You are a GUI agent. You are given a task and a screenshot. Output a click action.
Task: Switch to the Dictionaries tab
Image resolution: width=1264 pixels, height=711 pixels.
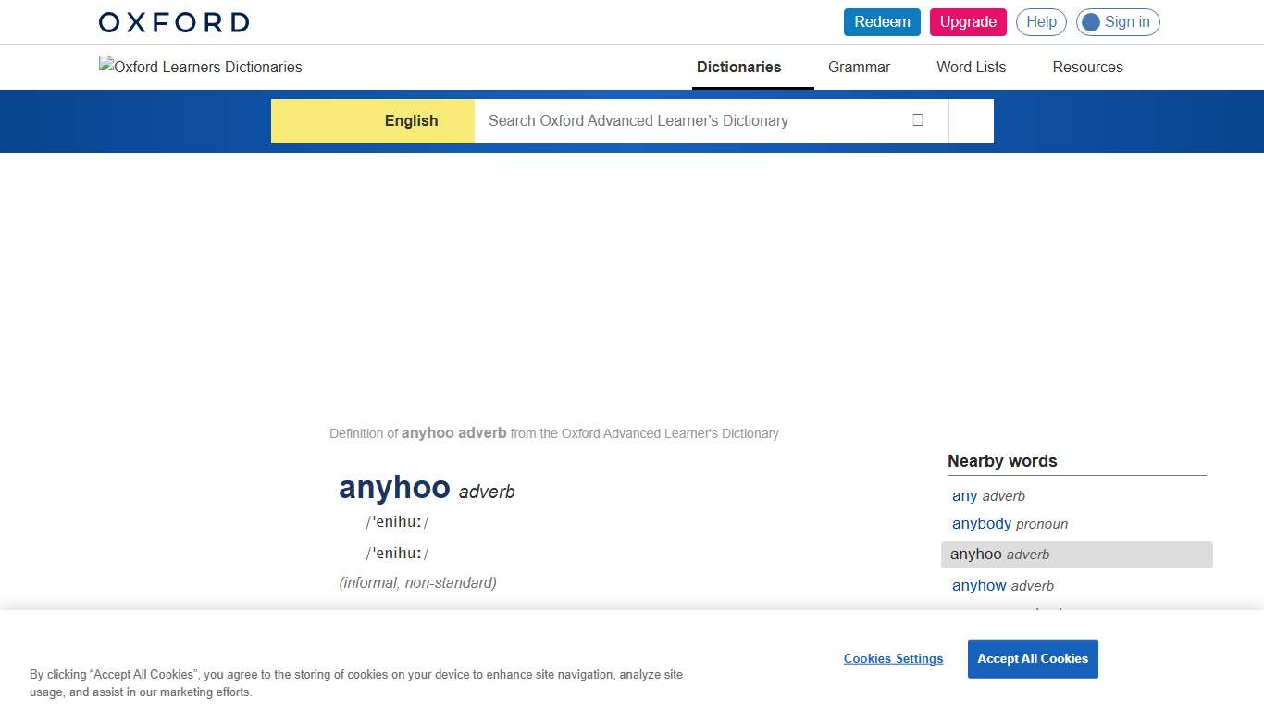click(x=737, y=67)
